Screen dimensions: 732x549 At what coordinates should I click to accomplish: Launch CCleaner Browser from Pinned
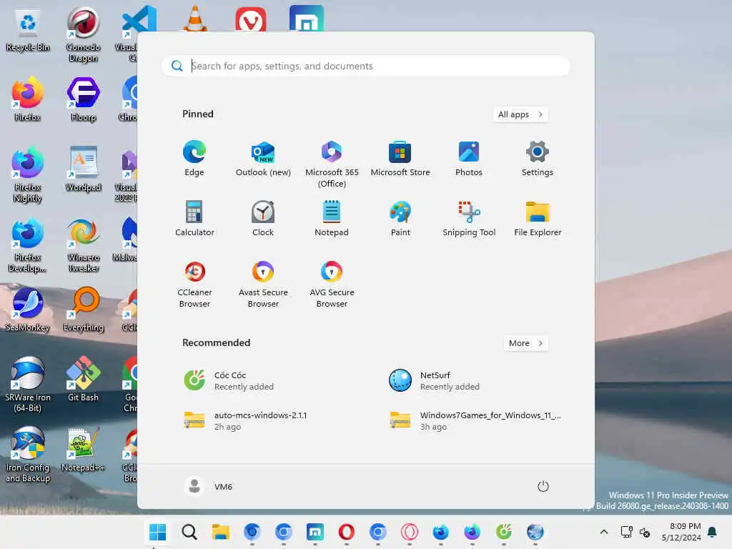194,284
